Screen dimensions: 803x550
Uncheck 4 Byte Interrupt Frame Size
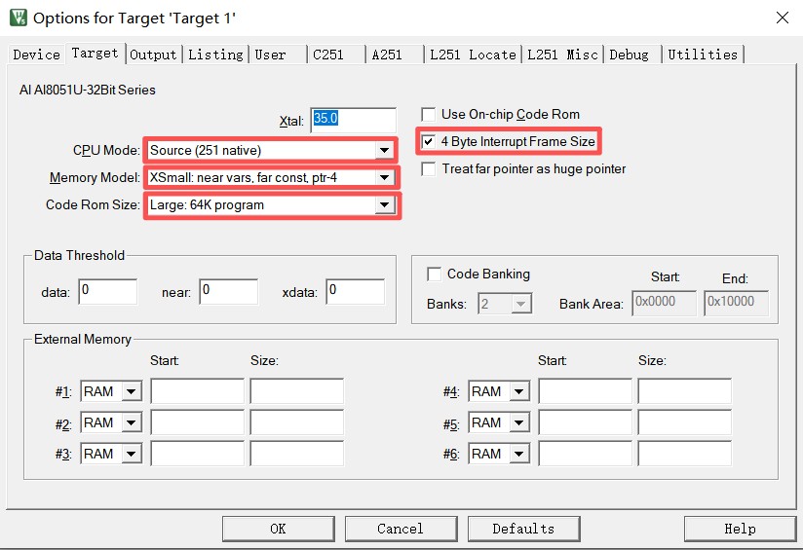(428, 141)
